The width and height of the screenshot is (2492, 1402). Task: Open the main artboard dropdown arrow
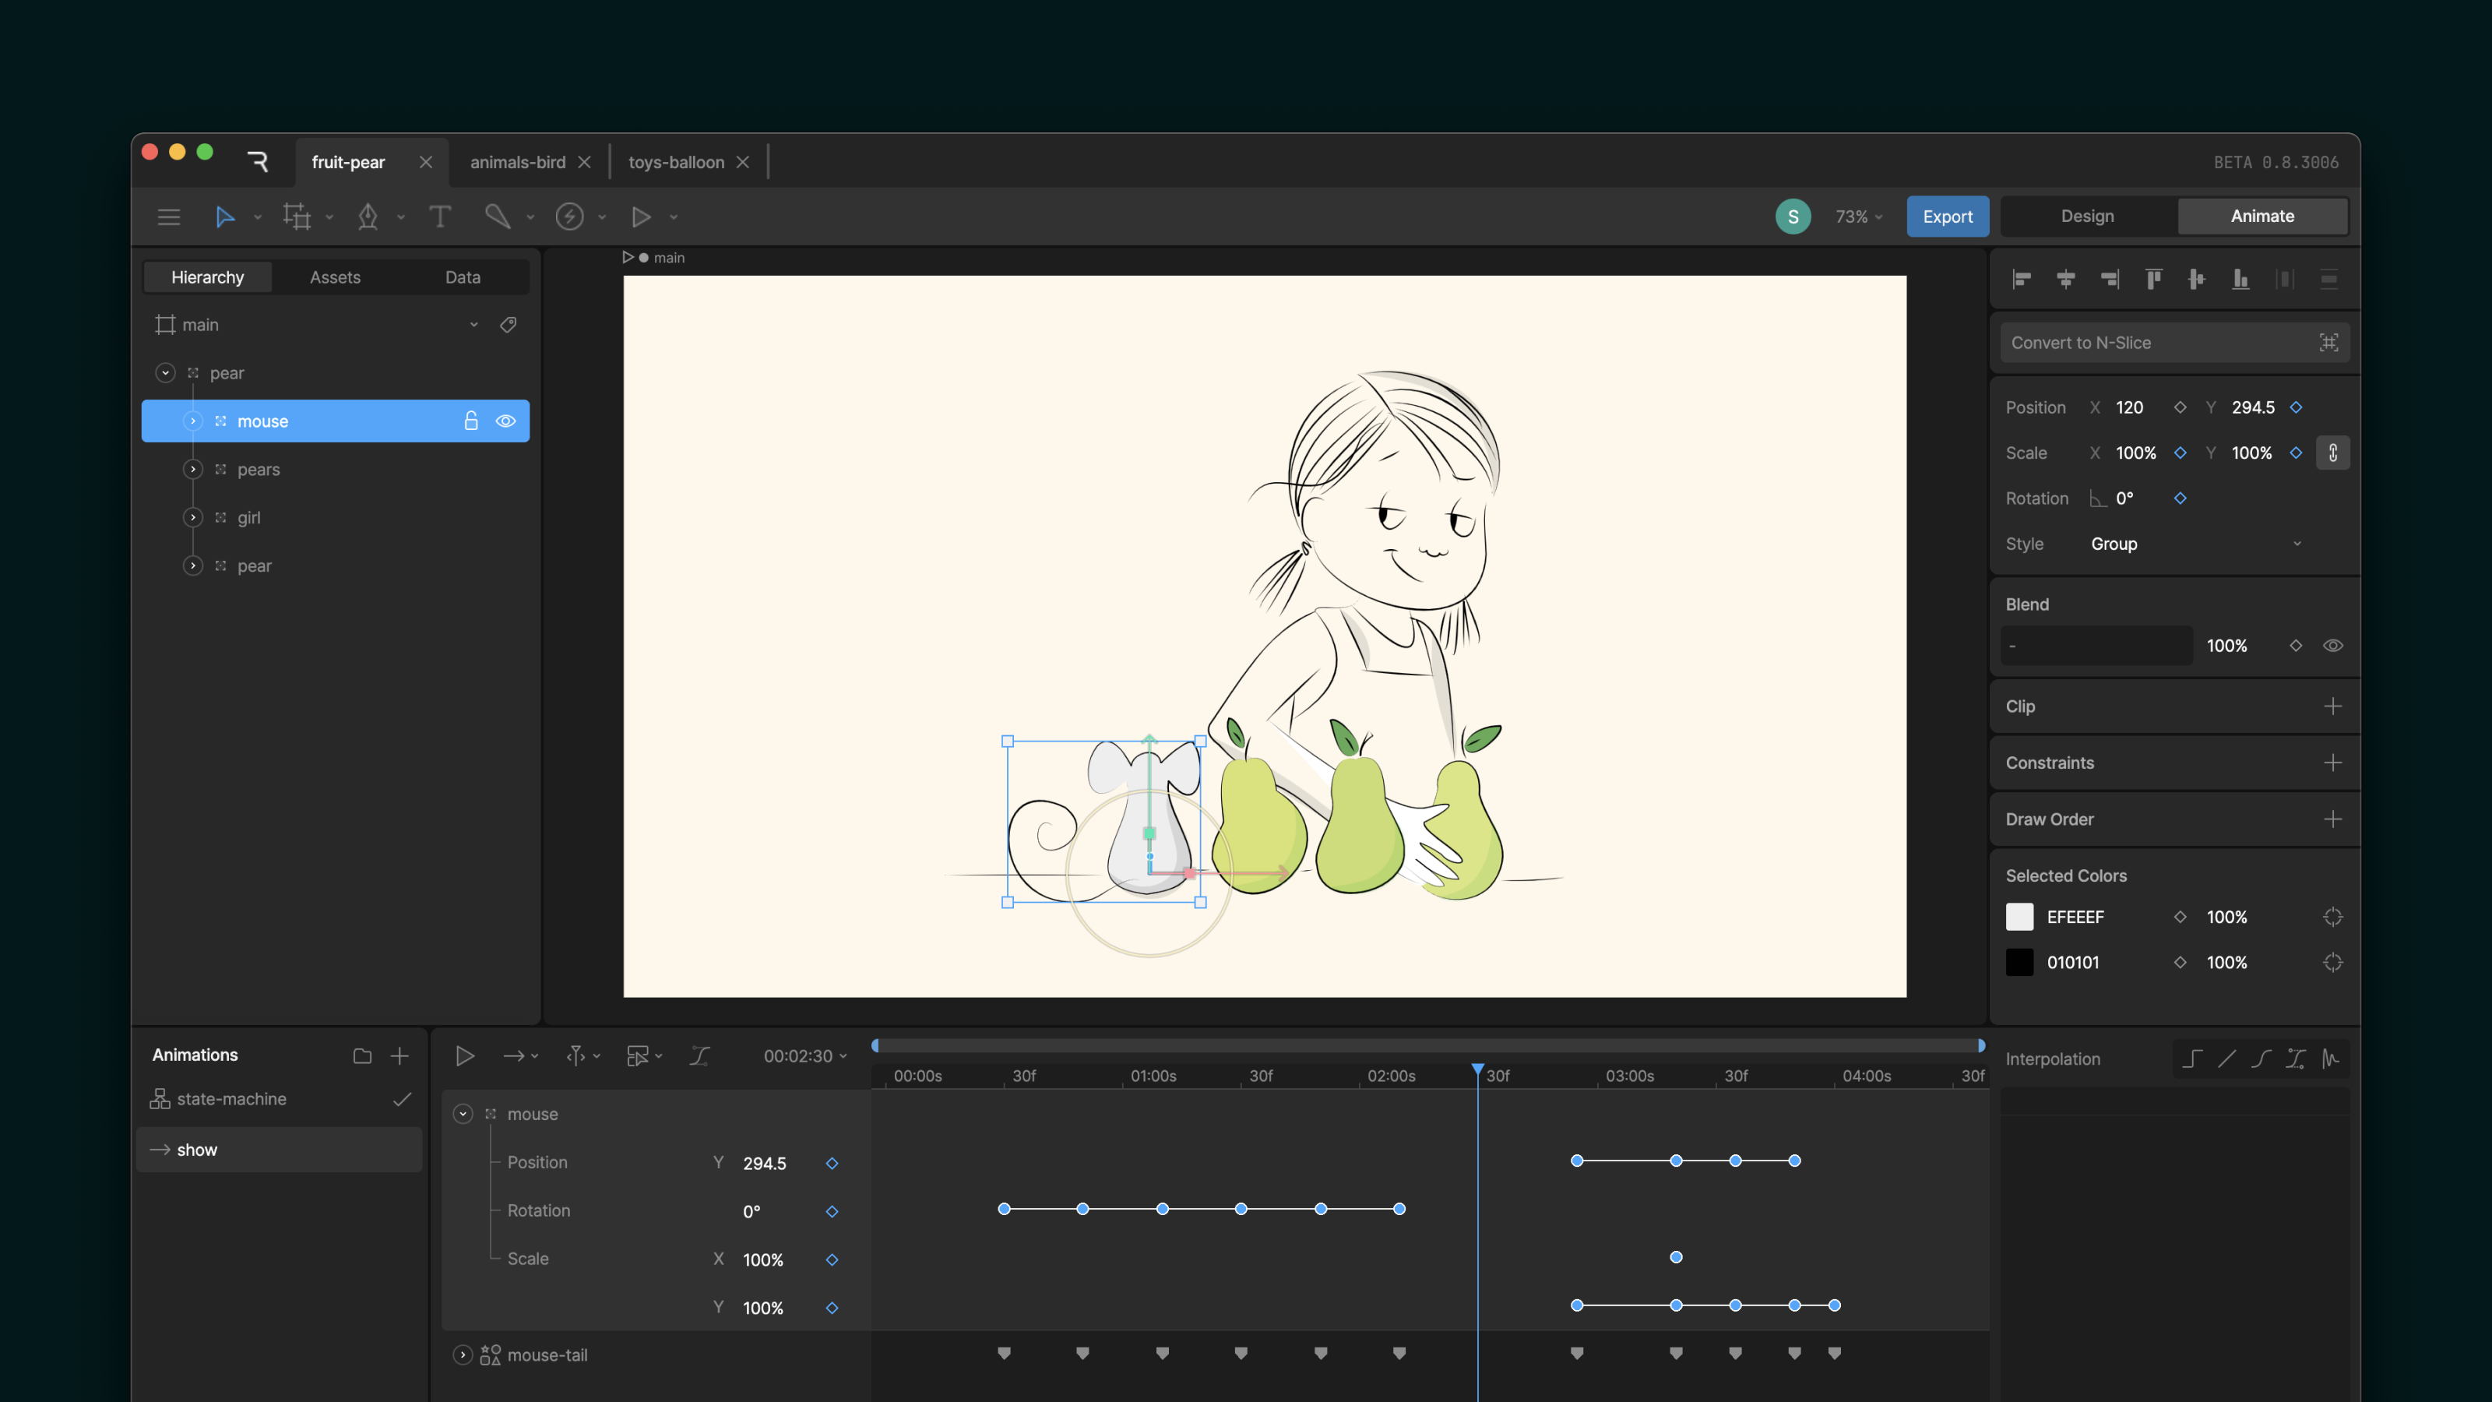pyautogui.click(x=474, y=325)
